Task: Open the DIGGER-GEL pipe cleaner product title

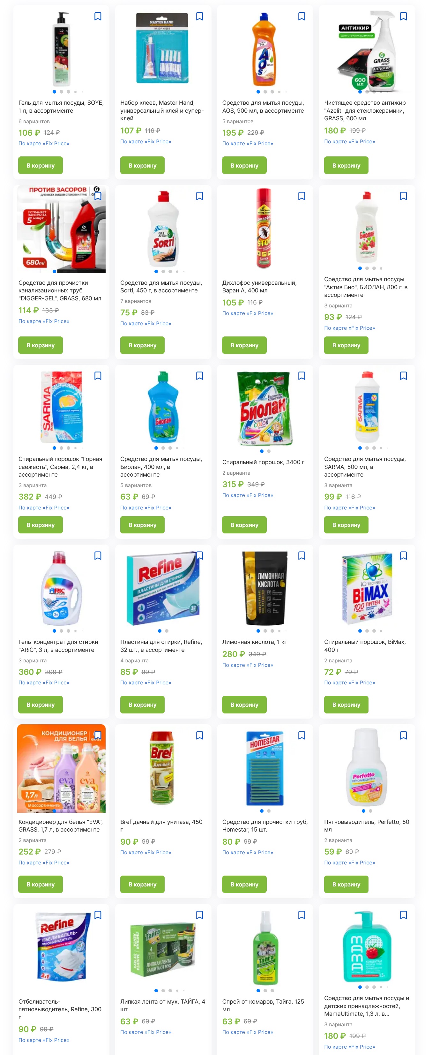Action: coord(60,290)
